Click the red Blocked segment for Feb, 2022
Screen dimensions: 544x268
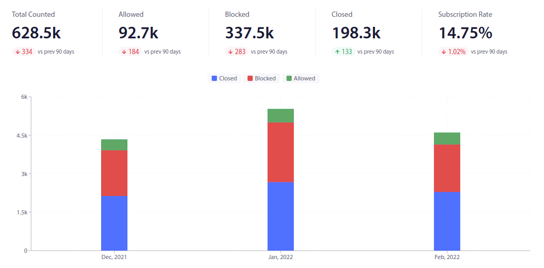447,168
